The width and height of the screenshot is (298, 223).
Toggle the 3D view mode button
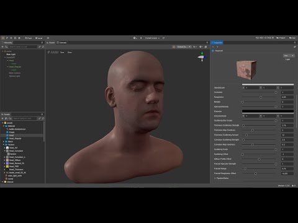pyautogui.click(x=48, y=38)
